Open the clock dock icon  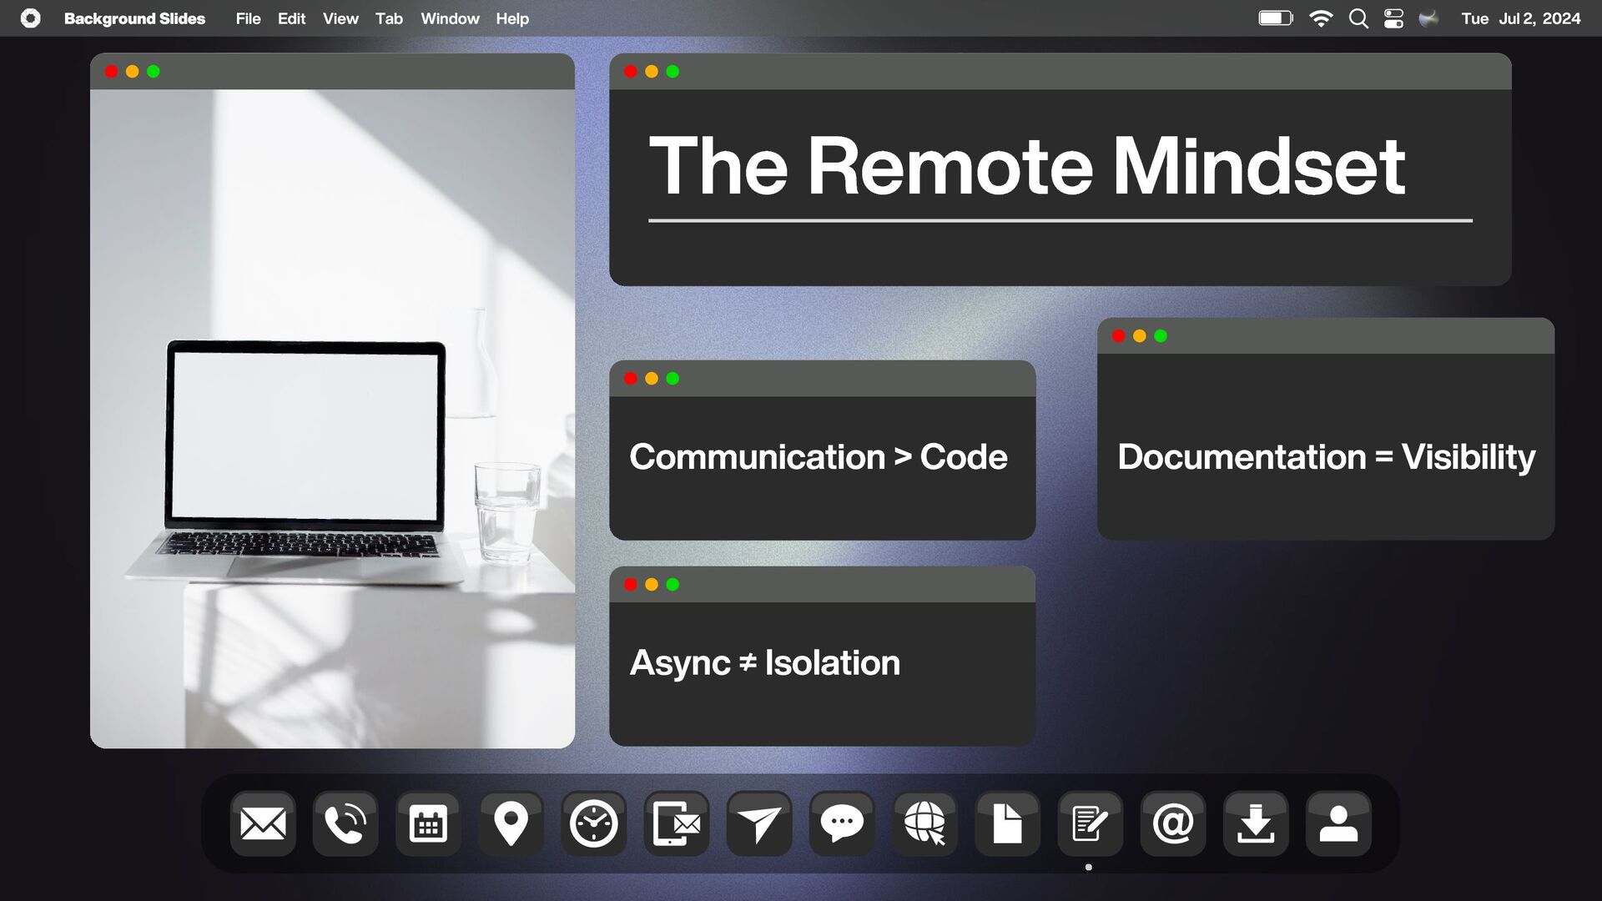[593, 824]
